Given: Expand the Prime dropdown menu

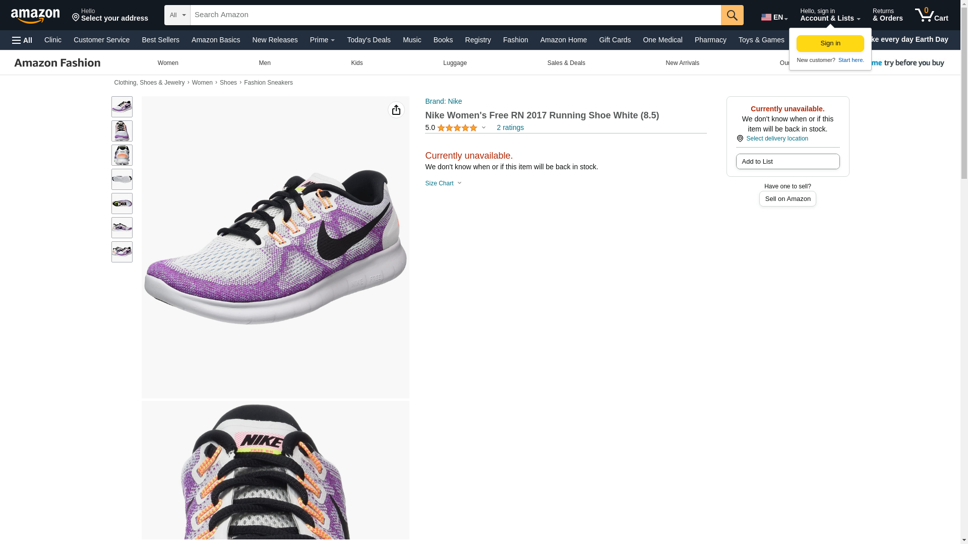Looking at the screenshot, I should click(x=322, y=40).
